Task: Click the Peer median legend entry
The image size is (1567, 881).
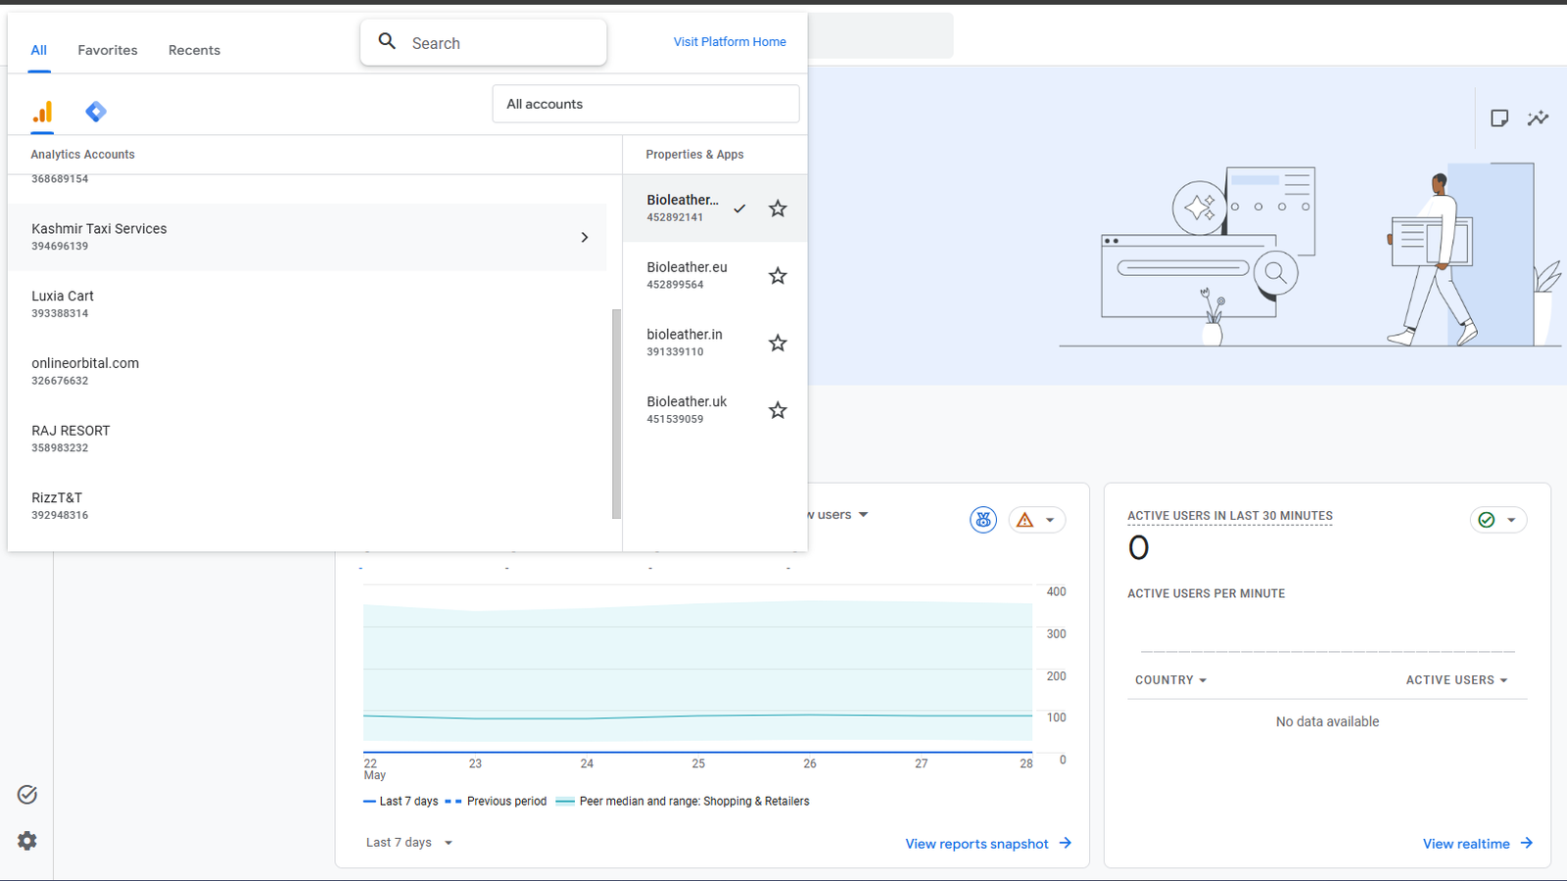Action: tap(683, 802)
